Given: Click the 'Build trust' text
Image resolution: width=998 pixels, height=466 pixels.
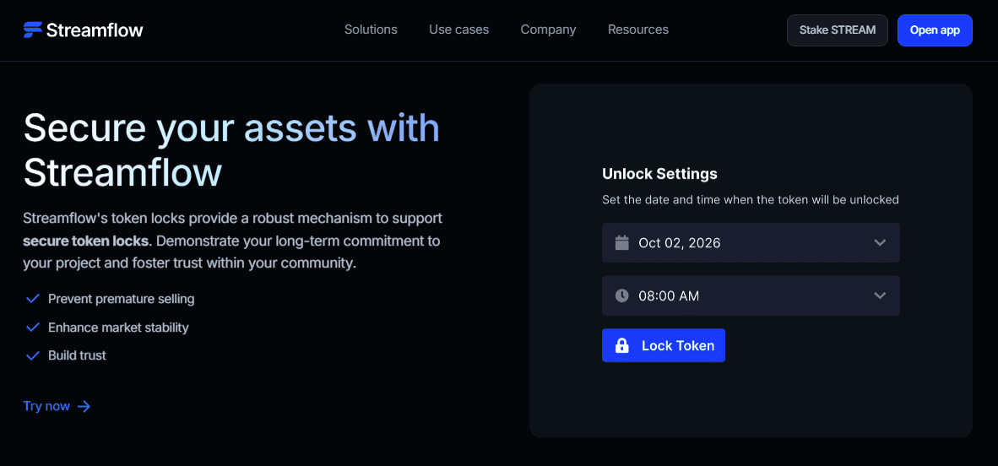Looking at the screenshot, I should pos(77,355).
